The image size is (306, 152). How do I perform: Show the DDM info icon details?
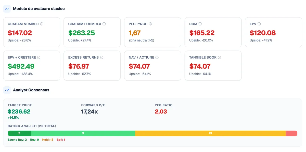point(200,24)
